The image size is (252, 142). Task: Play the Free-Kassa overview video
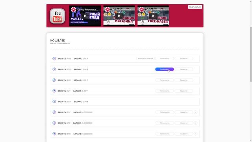tap(153, 16)
